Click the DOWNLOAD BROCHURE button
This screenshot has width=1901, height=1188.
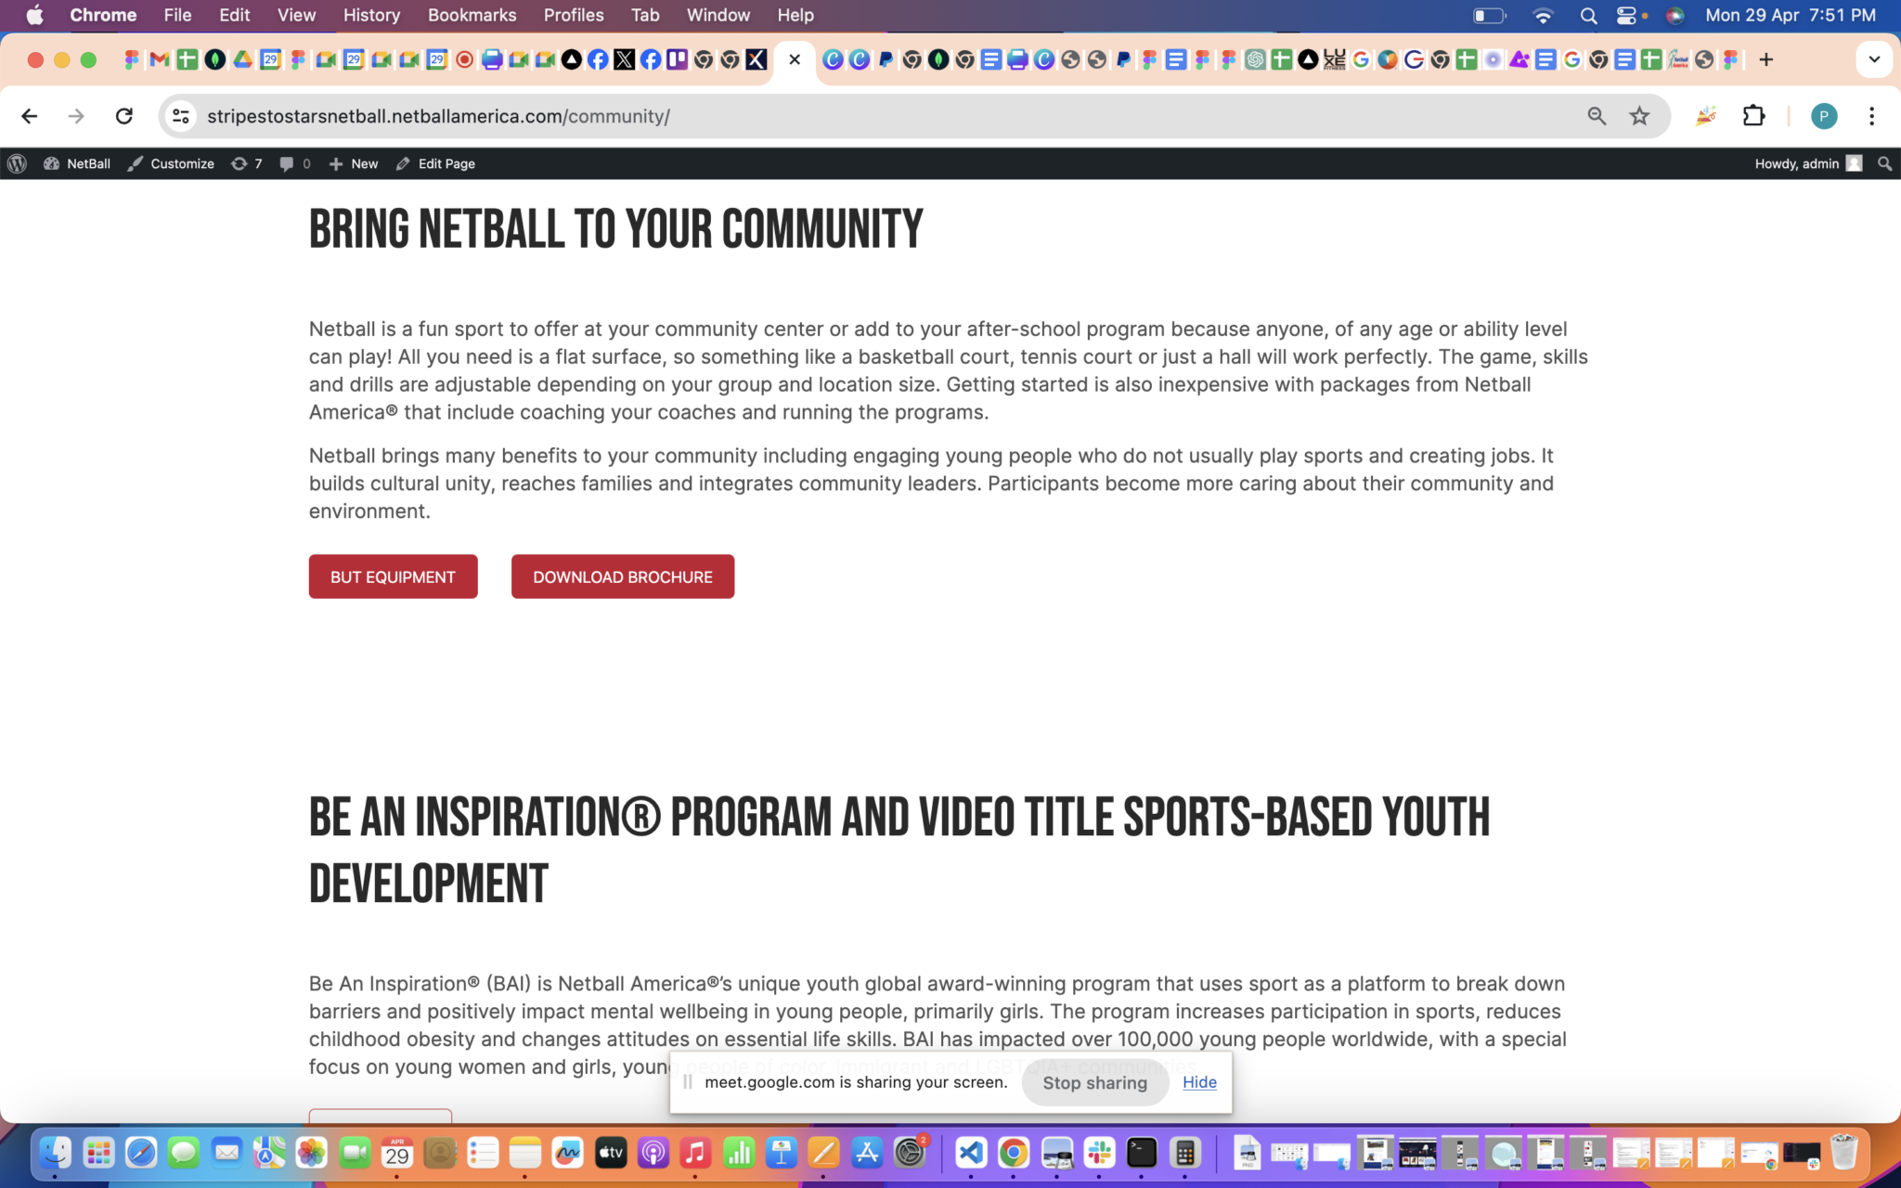(622, 576)
